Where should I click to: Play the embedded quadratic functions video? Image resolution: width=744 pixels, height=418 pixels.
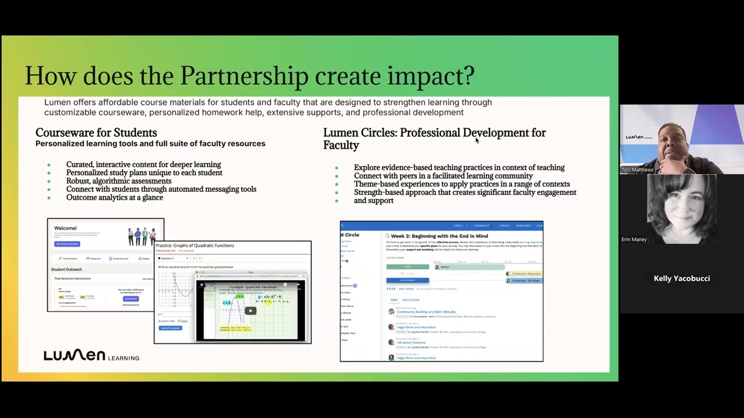251,311
